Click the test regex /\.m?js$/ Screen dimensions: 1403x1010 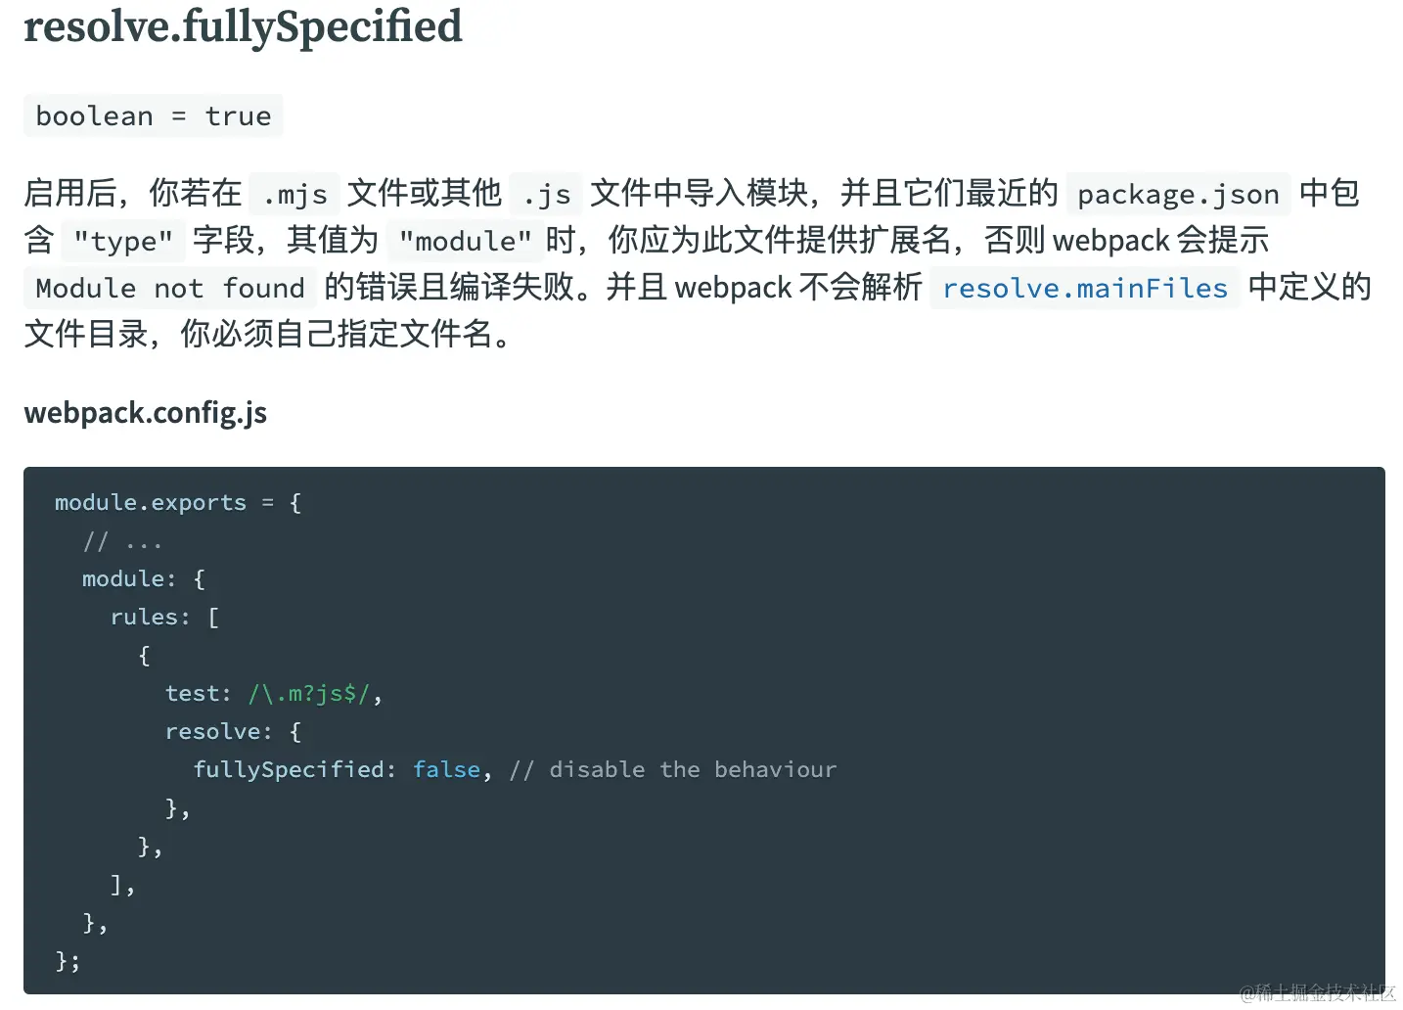[x=309, y=694]
